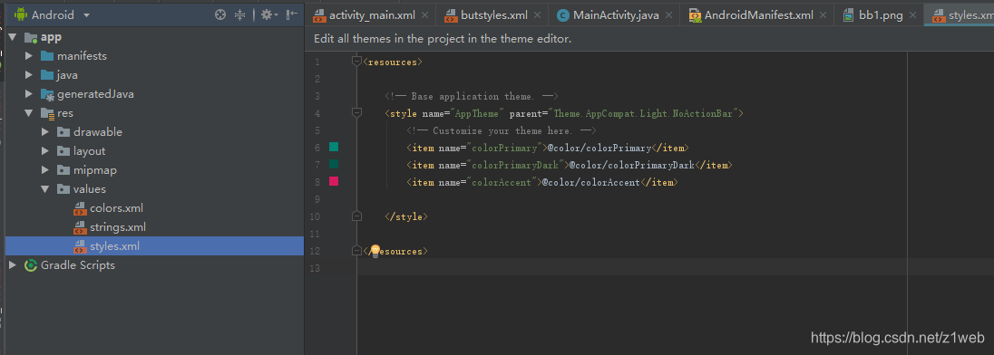This screenshot has width=994, height=355.
Task: Switch to the activity_main.xml tab
Action: click(x=372, y=15)
